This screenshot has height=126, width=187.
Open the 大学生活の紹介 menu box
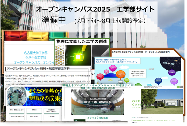pos(34,117)
